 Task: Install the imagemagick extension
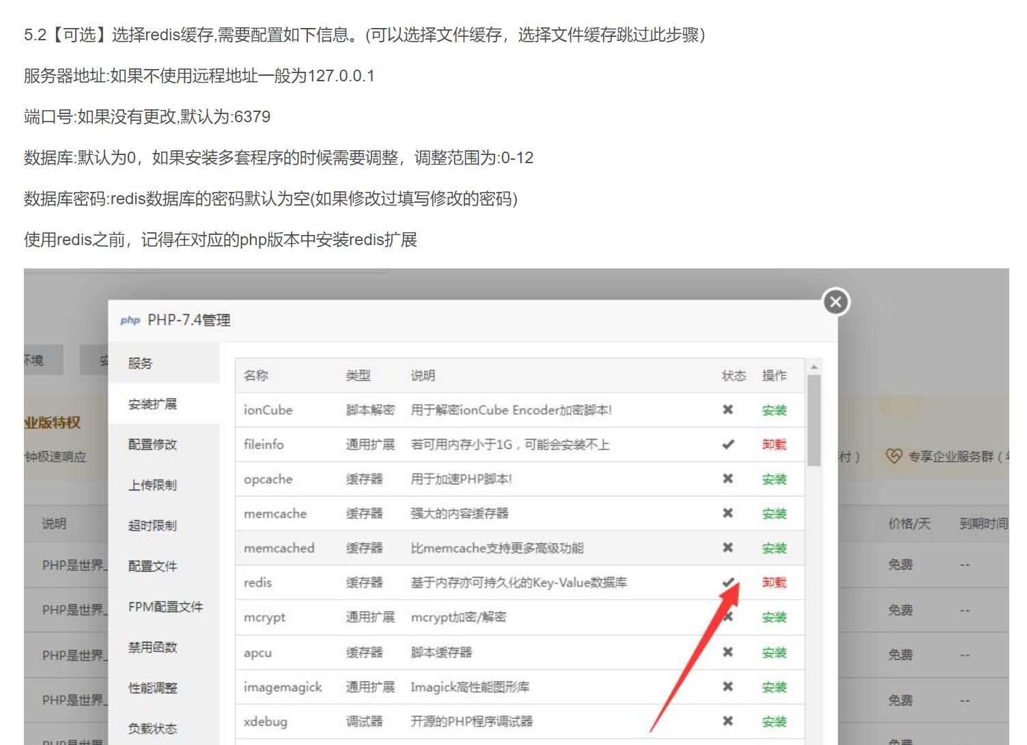774,687
